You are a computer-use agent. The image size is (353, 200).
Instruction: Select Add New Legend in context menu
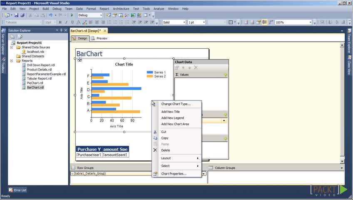[172, 118]
